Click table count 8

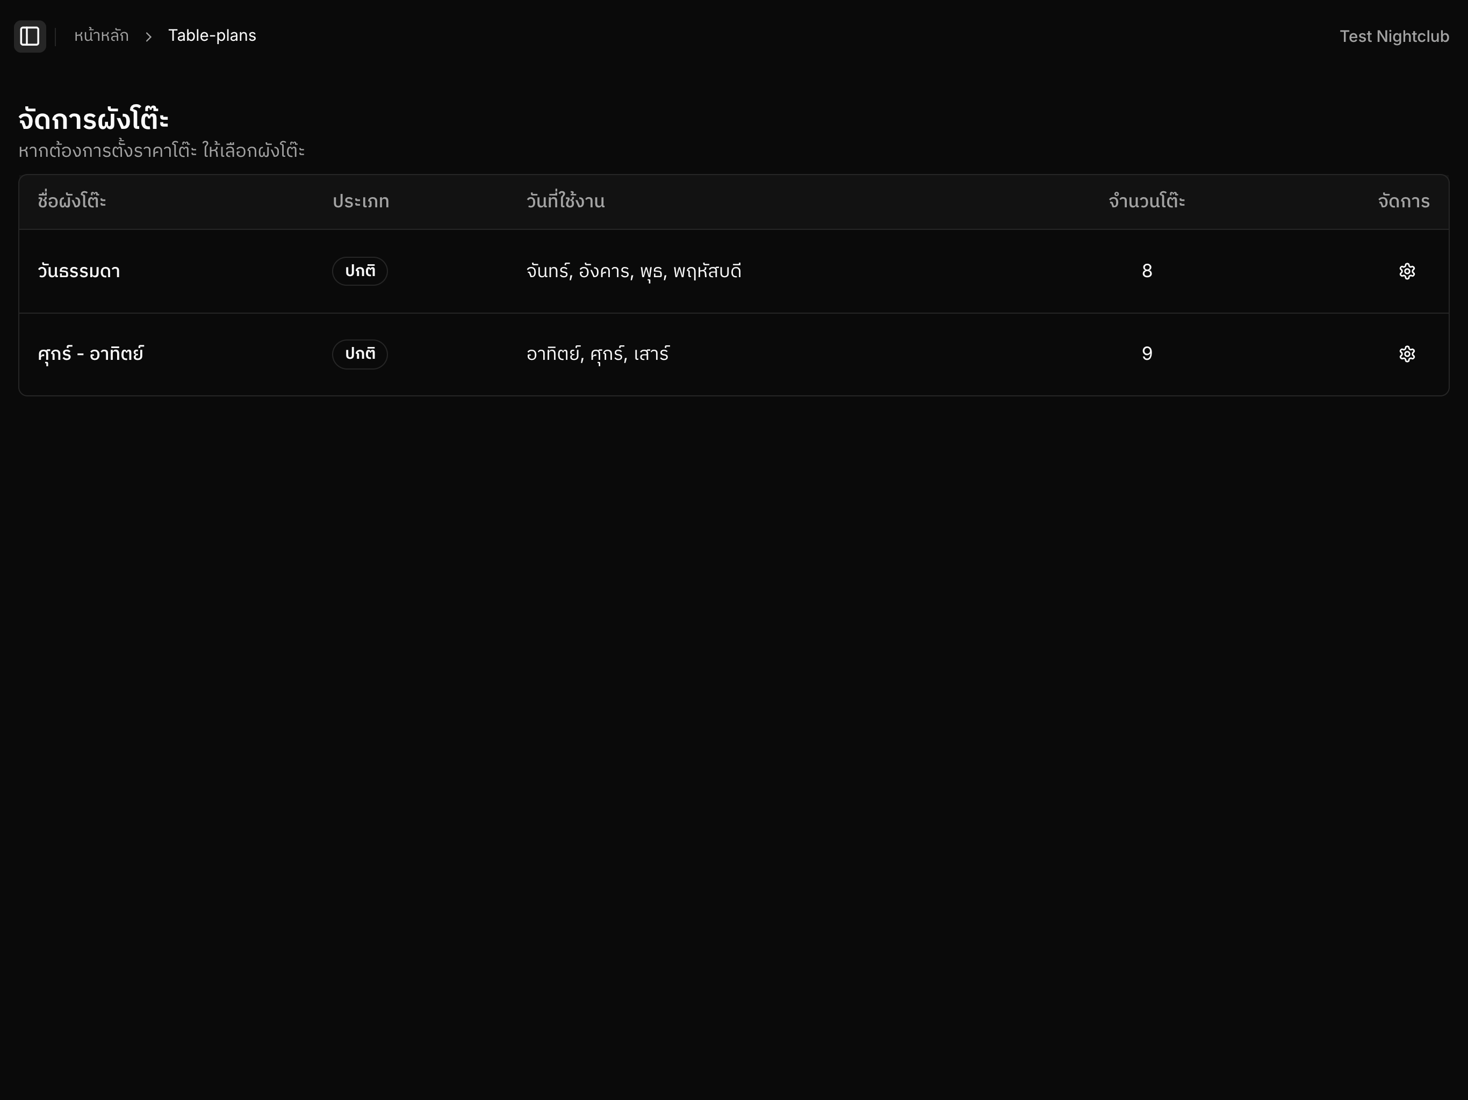(x=1147, y=271)
